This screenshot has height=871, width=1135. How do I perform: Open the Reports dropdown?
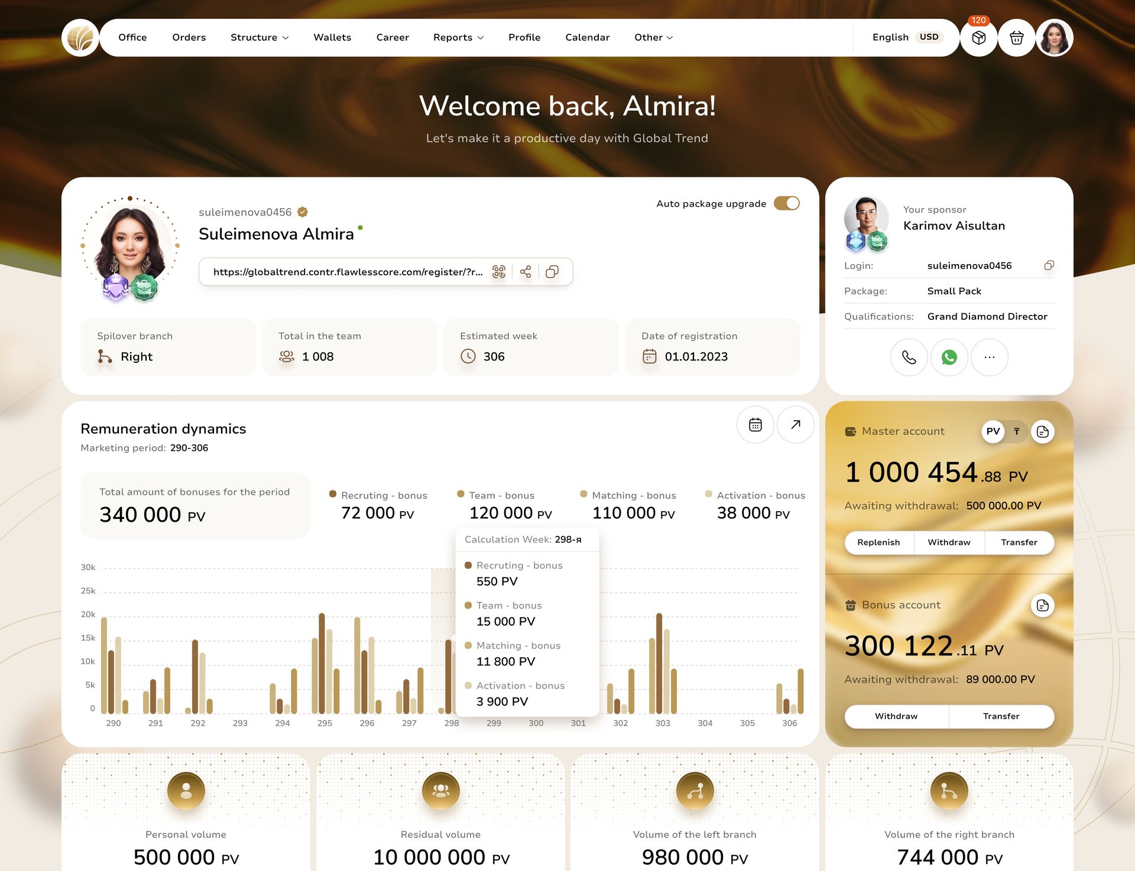coord(458,37)
